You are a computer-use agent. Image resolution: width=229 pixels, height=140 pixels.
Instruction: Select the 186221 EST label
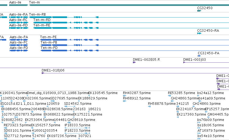click(x=94, y=109)
